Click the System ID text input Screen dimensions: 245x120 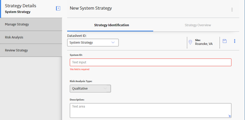pyautogui.click(x=150, y=62)
